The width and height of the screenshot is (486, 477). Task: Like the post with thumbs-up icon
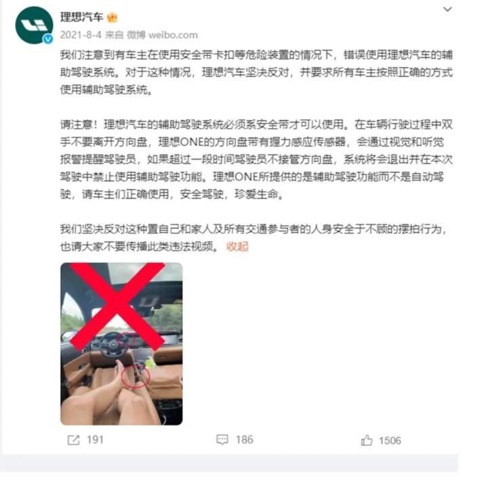[x=367, y=440]
